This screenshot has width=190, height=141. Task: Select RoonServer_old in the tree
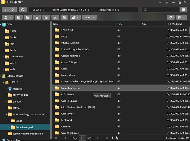pos(24,127)
